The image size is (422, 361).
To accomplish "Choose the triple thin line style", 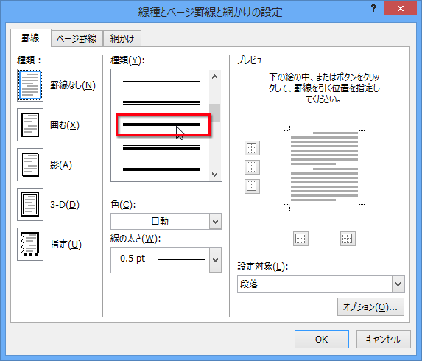I will tap(161, 102).
